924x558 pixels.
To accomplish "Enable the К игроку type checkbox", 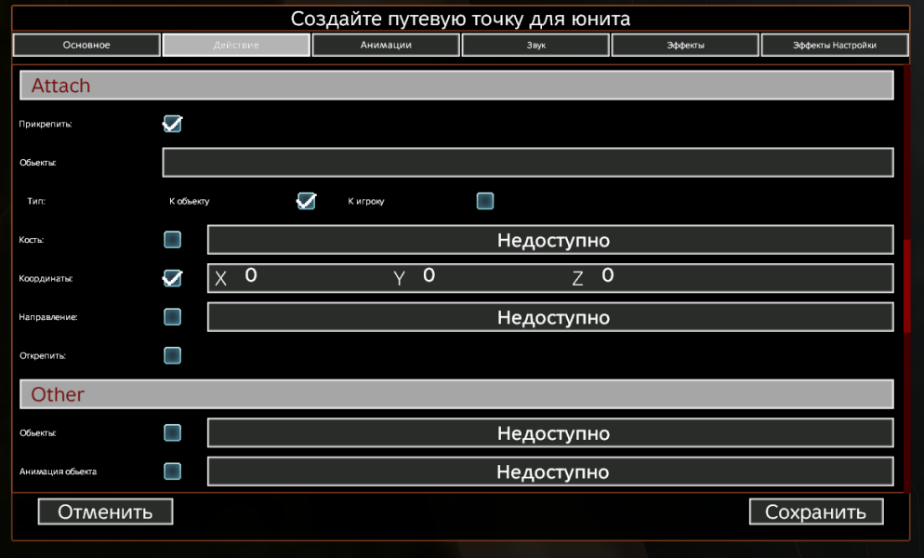I will 484,201.
